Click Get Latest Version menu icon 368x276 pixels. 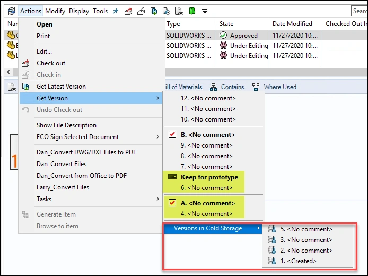click(x=25, y=87)
